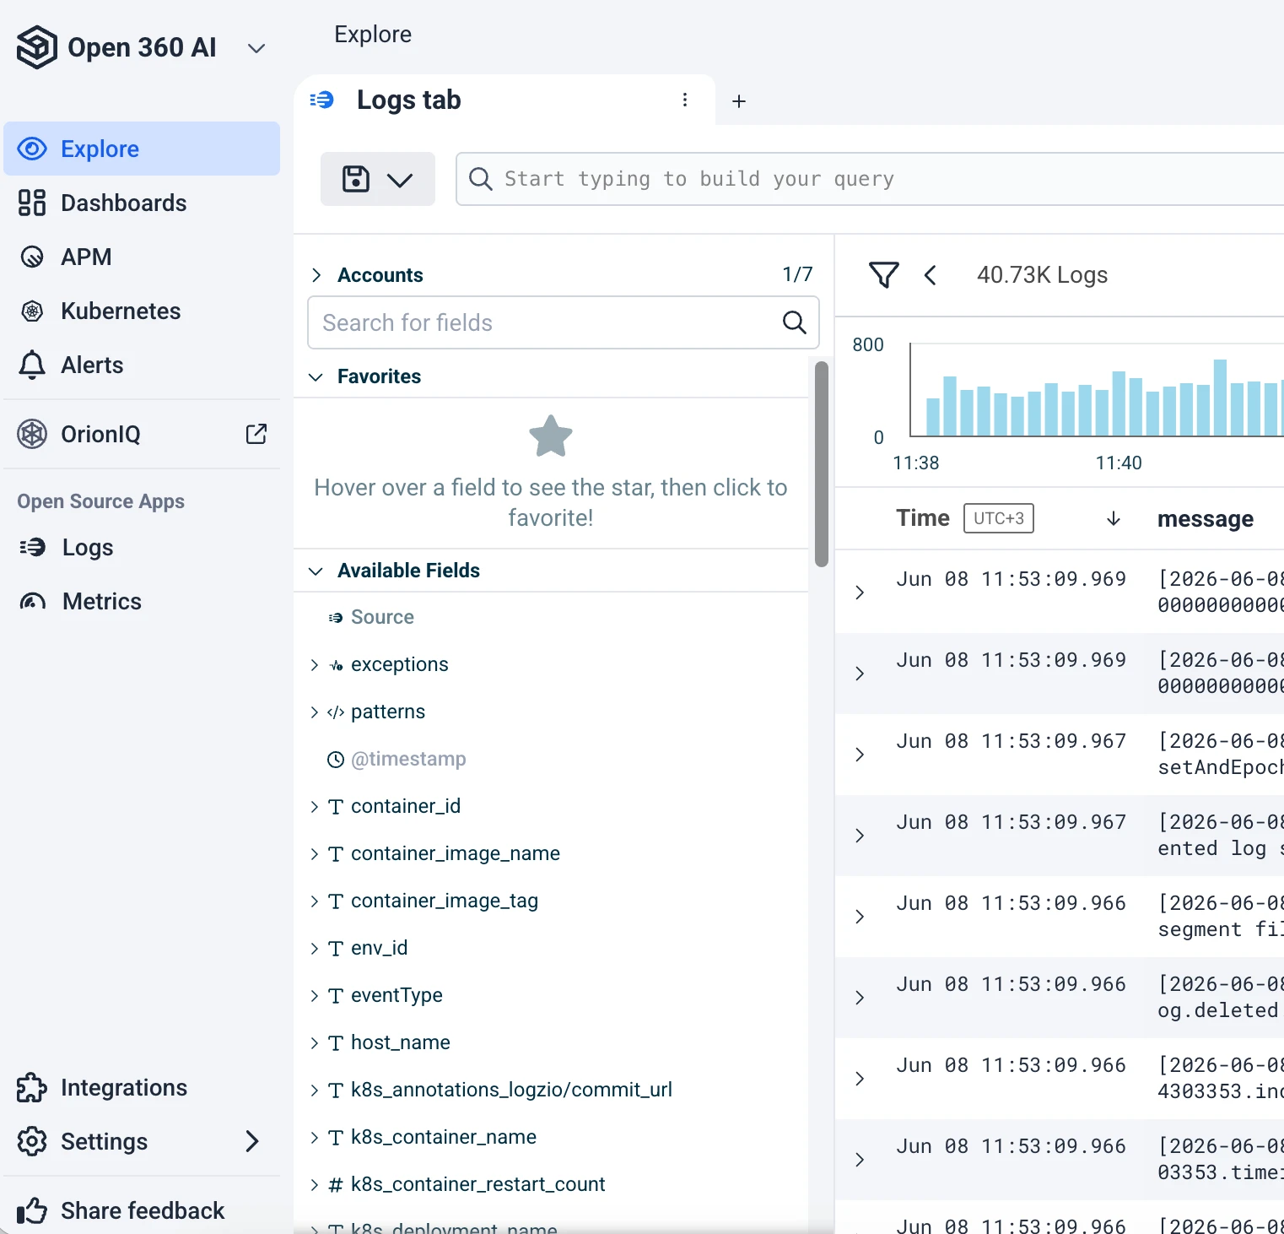Select the Source field

[382, 617]
